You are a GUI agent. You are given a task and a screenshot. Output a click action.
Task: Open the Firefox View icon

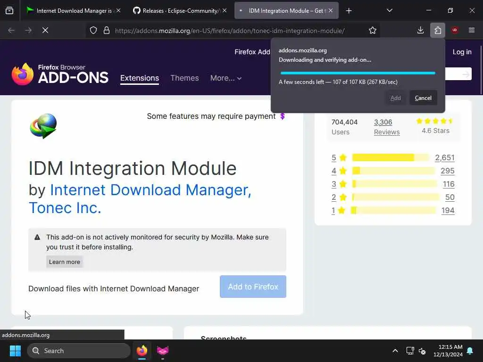point(9,11)
